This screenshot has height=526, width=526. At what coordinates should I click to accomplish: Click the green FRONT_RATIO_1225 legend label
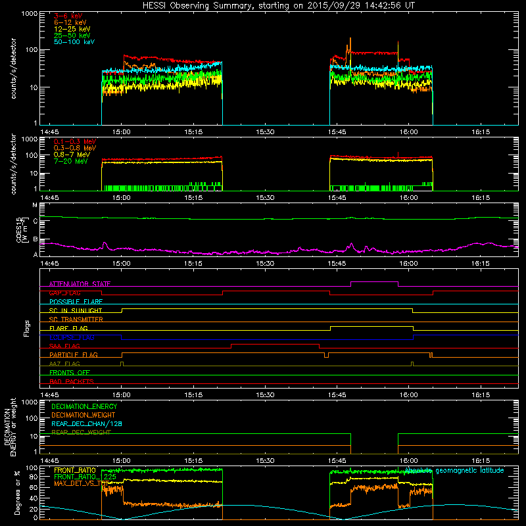(85, 477)
